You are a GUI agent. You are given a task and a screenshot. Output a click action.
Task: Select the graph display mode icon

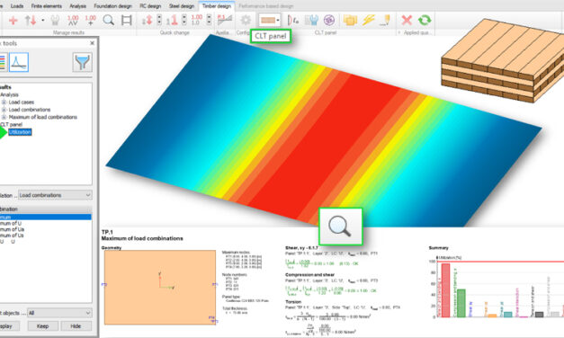coord(19,62)
